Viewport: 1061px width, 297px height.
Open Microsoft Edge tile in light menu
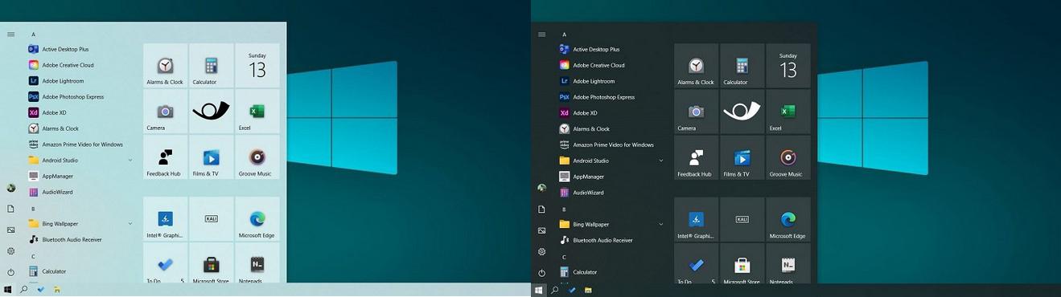257,219
